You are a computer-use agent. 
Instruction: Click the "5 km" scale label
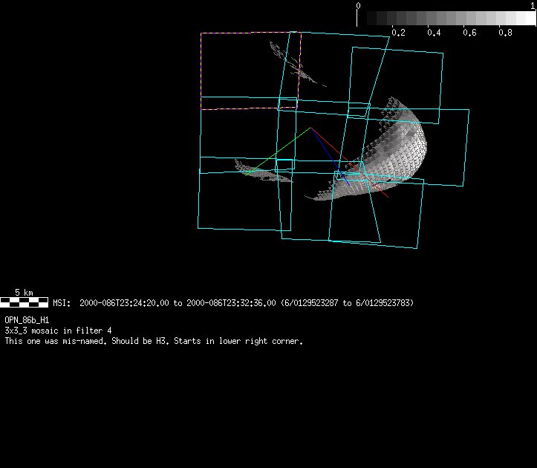click(24, 293)
